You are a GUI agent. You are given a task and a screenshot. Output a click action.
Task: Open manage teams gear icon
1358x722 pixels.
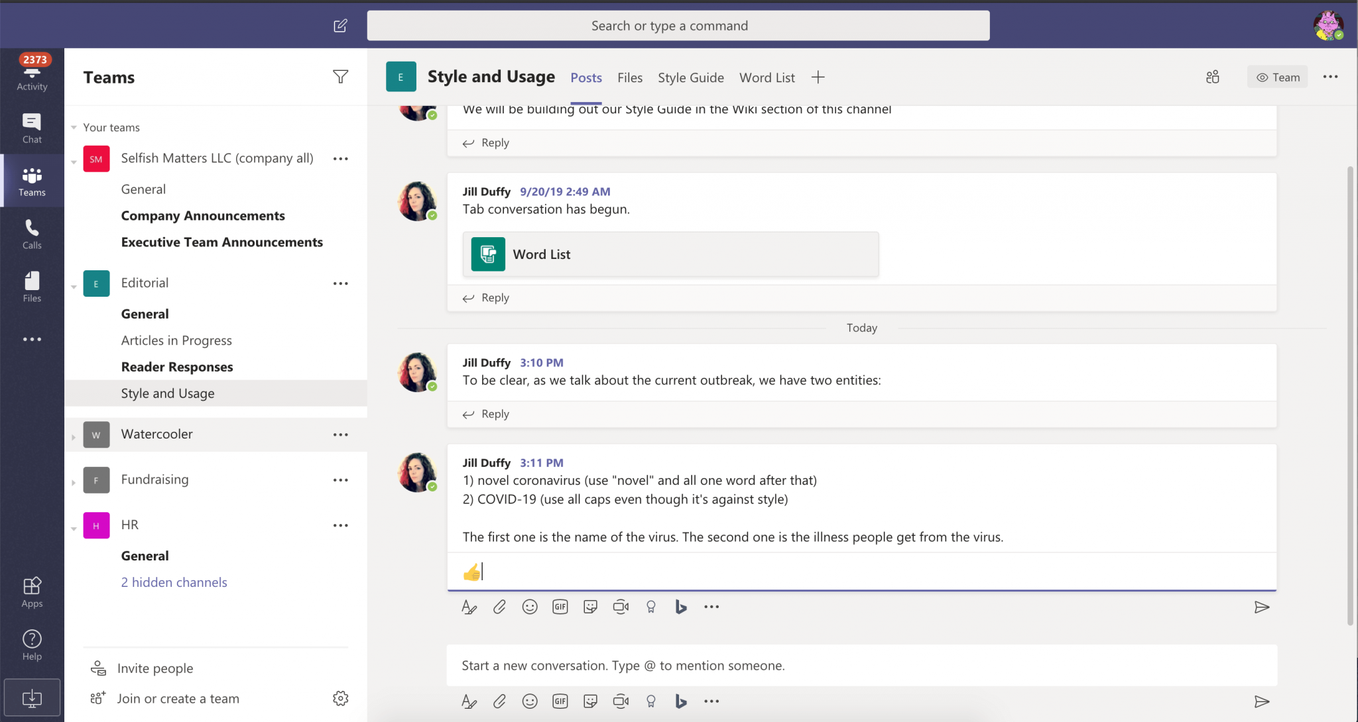(x=340, y=698)
